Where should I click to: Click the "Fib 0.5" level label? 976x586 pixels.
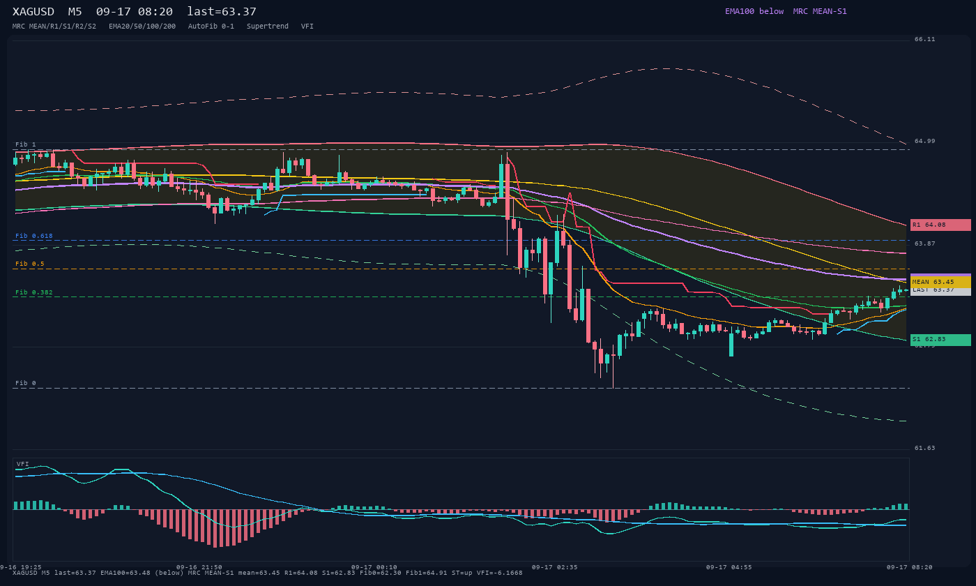tap(30, 264)
